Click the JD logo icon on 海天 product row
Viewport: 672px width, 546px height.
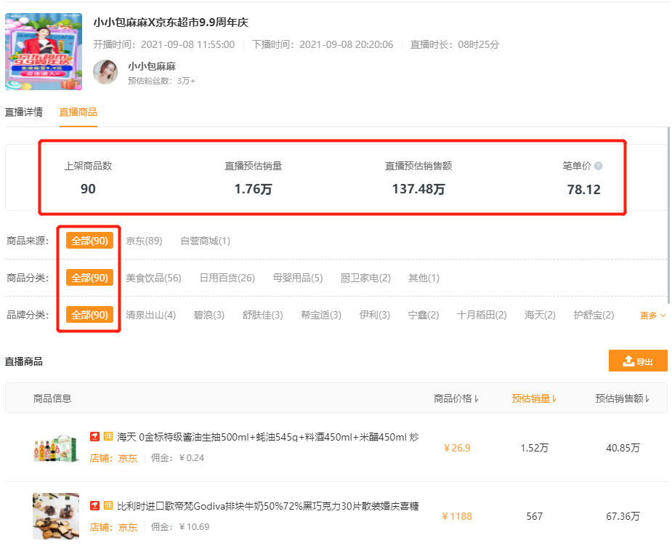94,437
